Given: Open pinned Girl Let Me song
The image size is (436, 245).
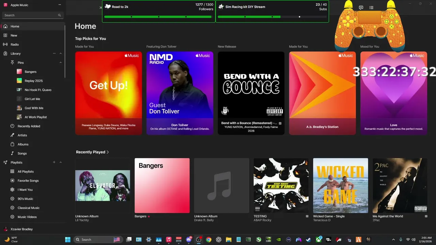Looking at the screenshot, I should (33, 99).
